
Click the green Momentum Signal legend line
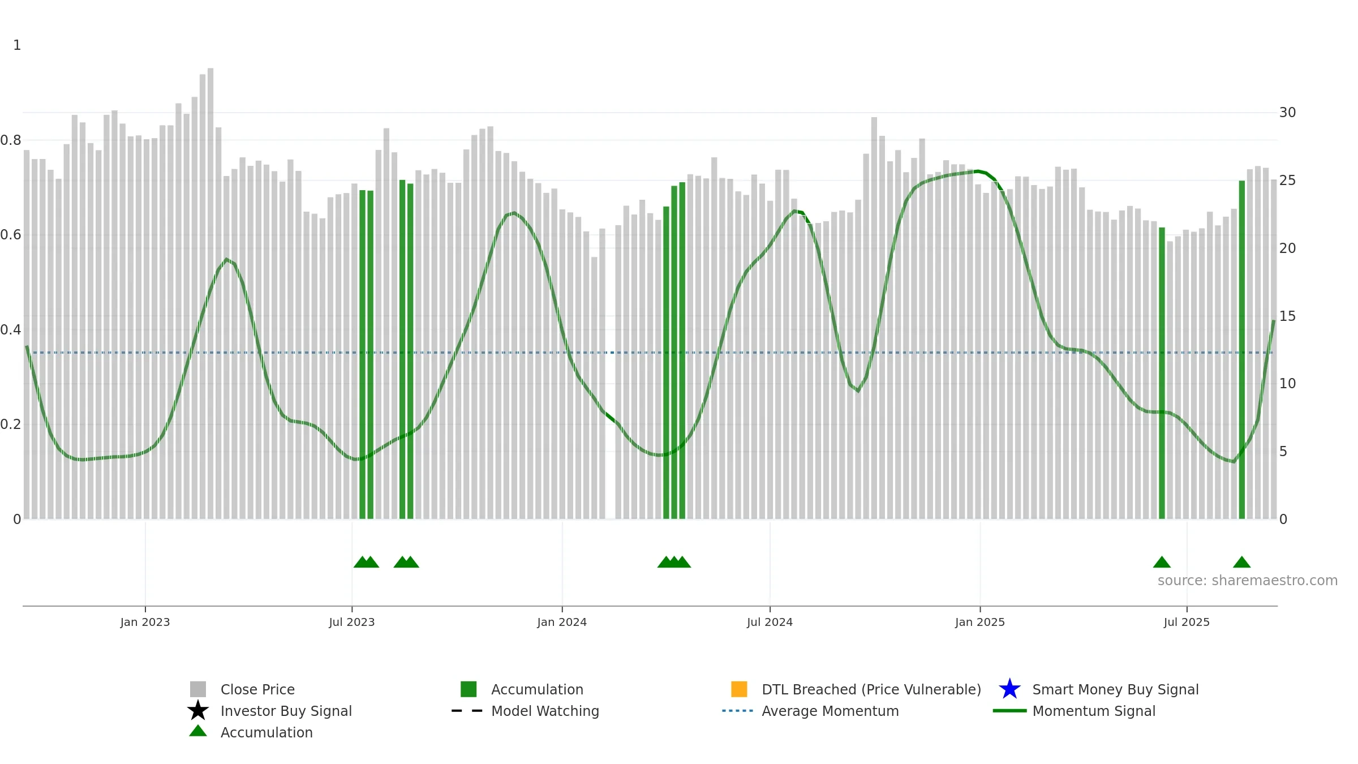1009,711
